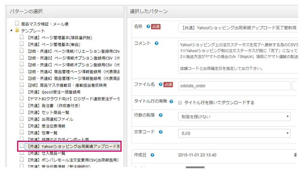Select 【β版・共通D】ページ情報オプション登録用CSV
303x173 pixels.
[73, 58]
